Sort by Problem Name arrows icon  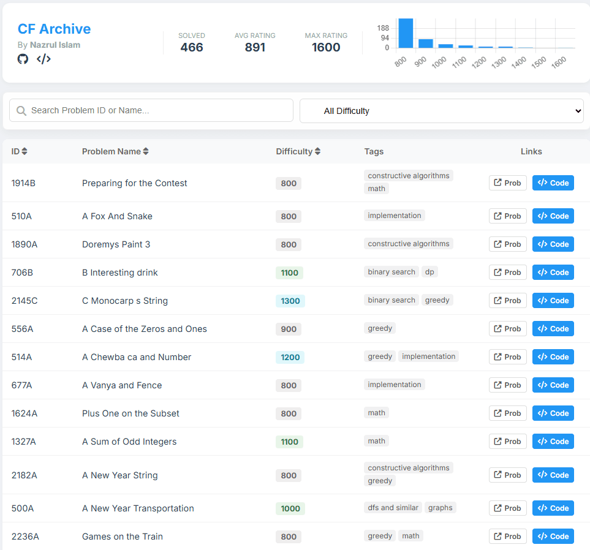point(146,151)
